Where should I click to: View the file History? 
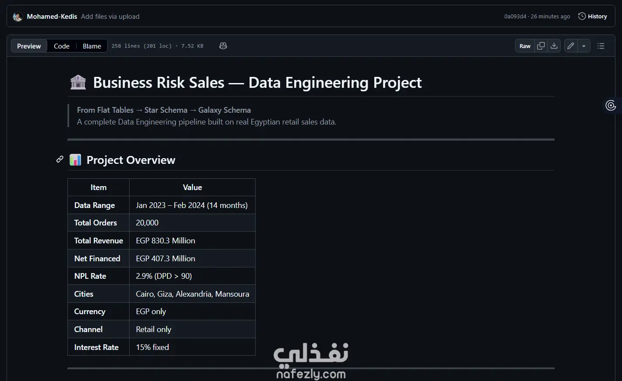593,17
